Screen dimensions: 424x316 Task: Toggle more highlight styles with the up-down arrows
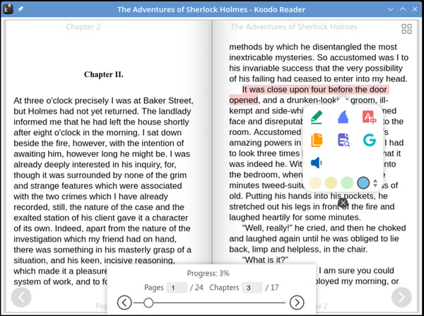[375, 183]
